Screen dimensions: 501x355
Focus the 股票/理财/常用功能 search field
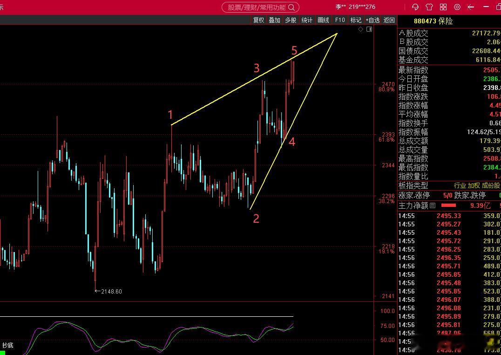(260, 7)
